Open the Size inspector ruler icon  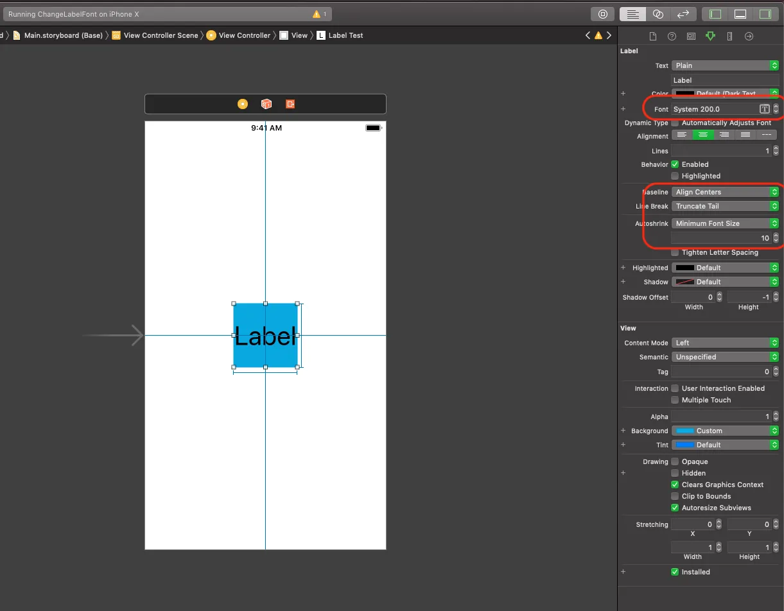pos(729,37)
